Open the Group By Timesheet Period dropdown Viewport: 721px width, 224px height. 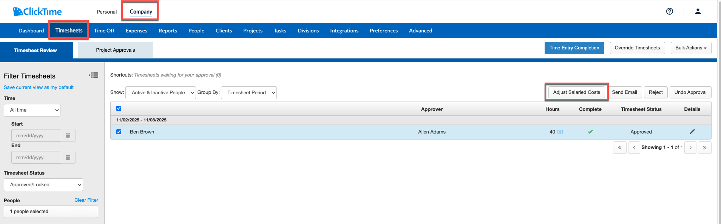(249, 93)
